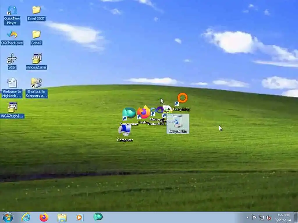The width and height of the screenshot is (298, 223).
Task: Select the Welcome to Hightech document
Action: [x=12, y=88]
